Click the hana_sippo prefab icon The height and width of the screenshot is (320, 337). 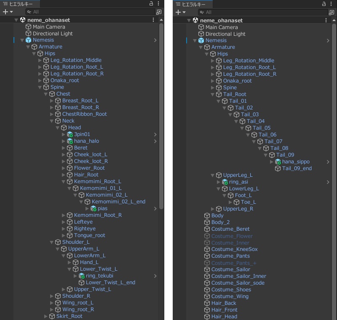[x=278, y=162]
